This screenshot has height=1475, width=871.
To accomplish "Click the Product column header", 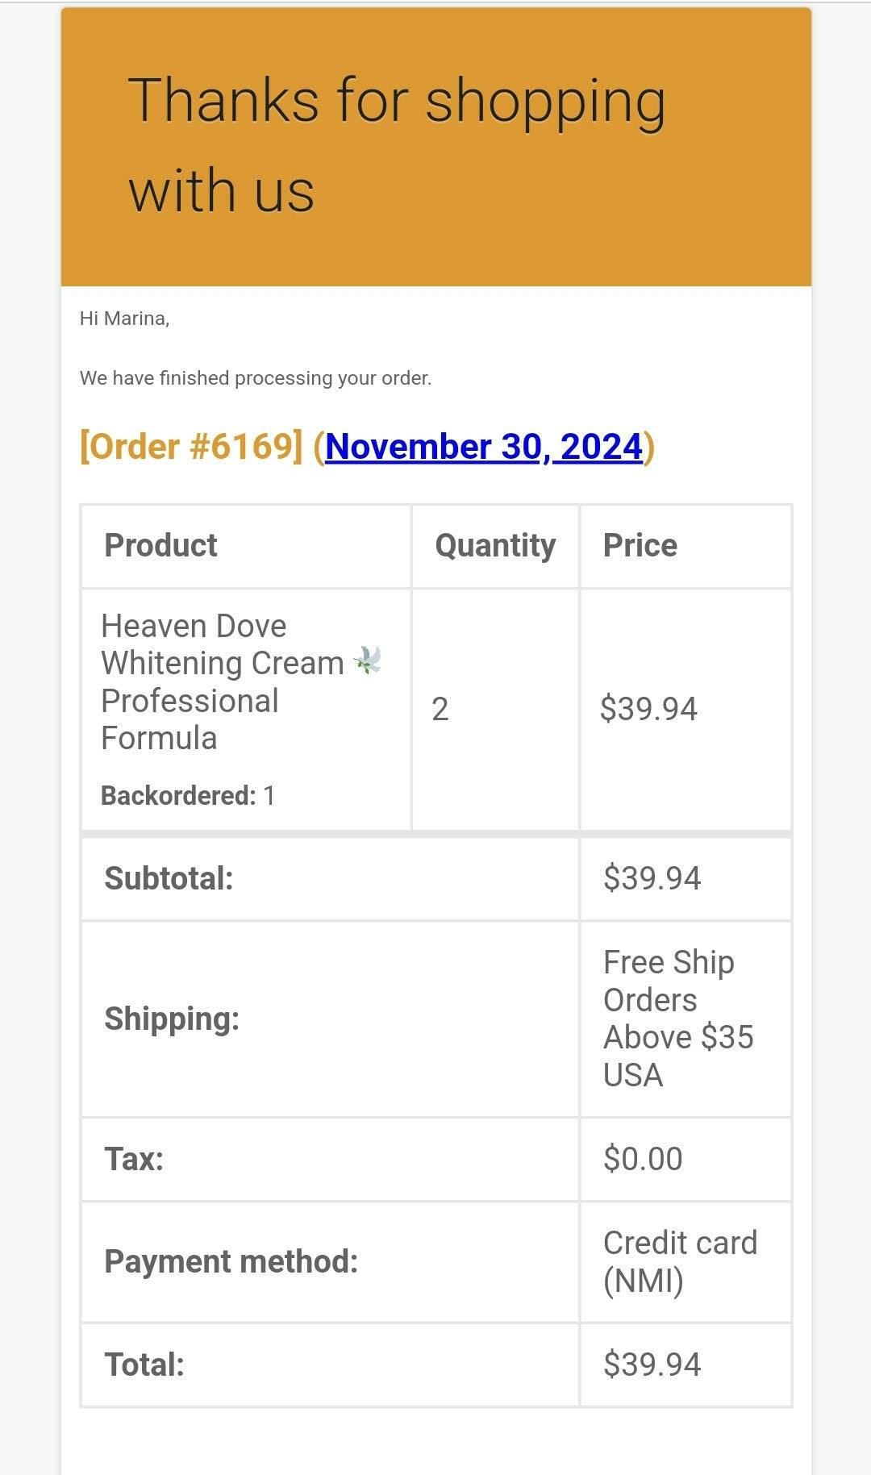I will [160, 546].
